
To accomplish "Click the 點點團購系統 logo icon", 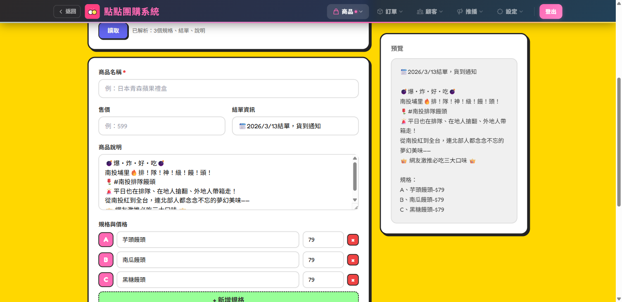I will (93, 12).
